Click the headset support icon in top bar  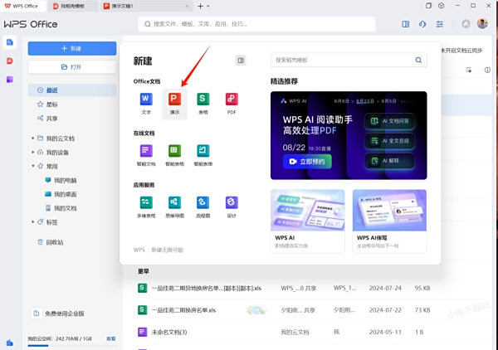click(422, 24)
